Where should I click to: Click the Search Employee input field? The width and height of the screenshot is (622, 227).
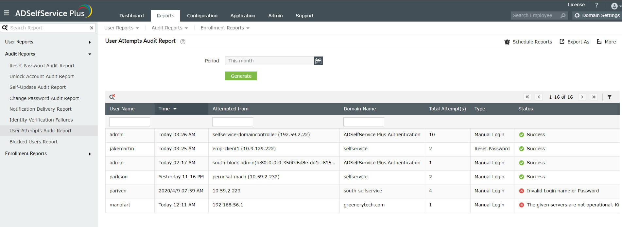click(535, 15)
